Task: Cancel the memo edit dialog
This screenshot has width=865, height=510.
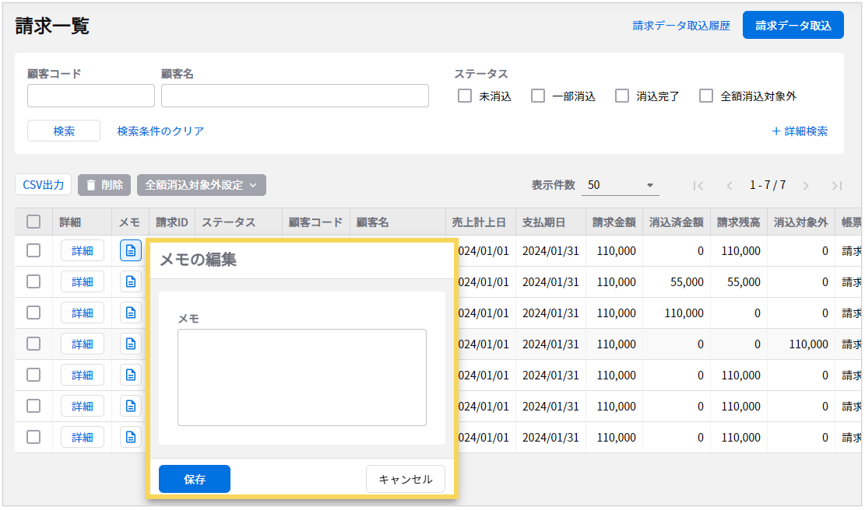Action: [x=405, y=480]
